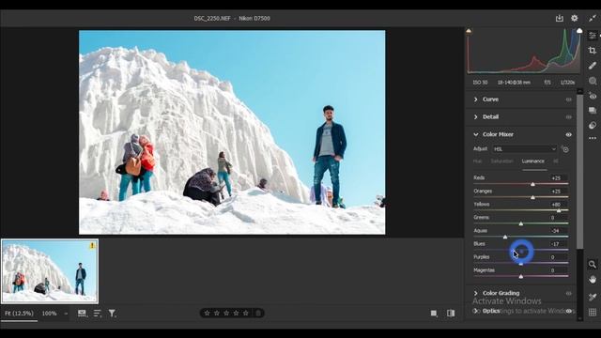Switch to the All tab
The height and width of the screenshot is (338, 601).
coord(556,161)
